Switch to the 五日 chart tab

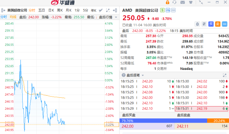click(x=42, y=10)
